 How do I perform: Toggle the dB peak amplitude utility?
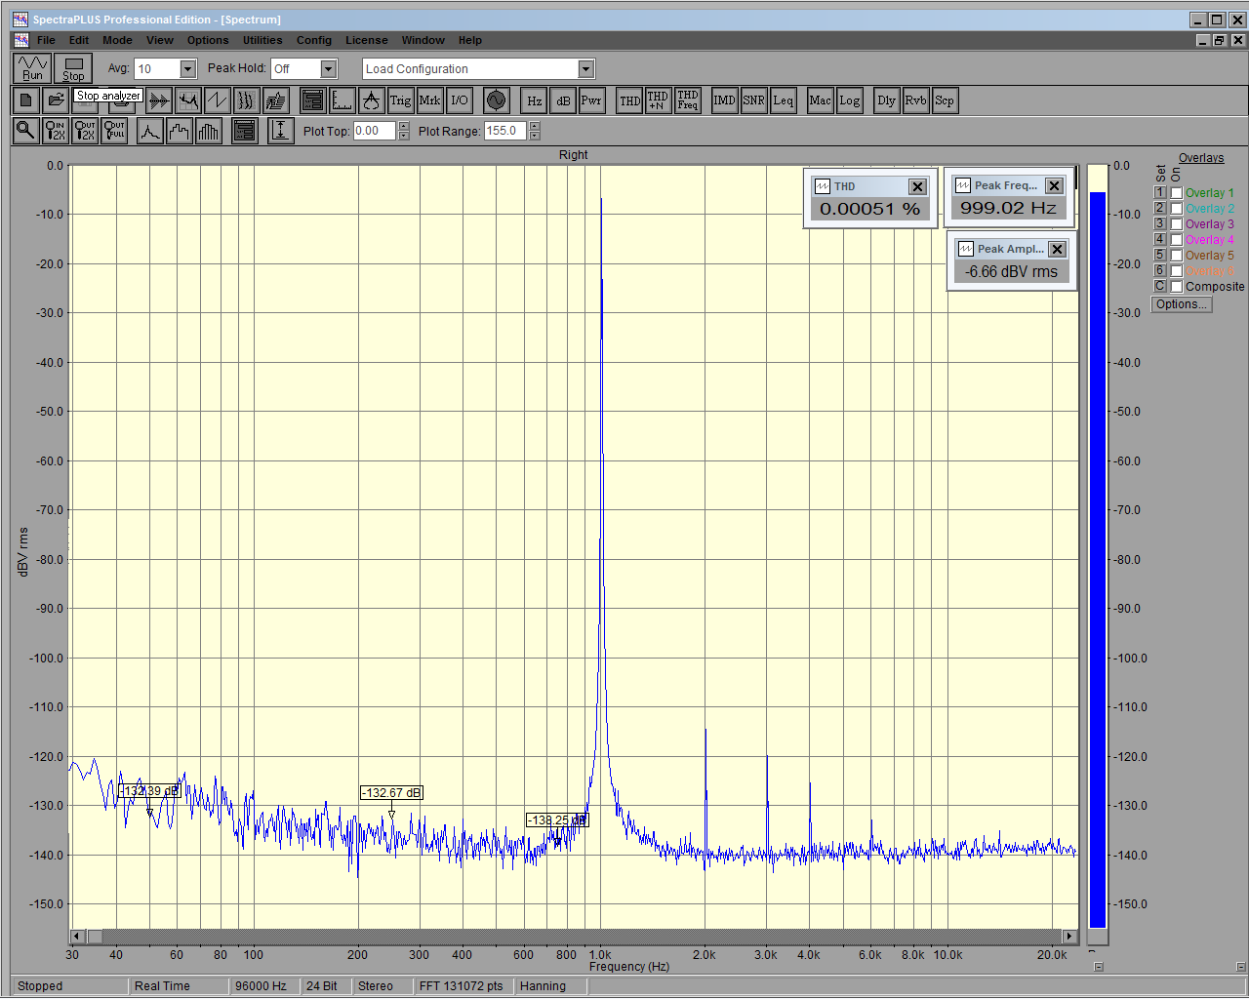tap(563, 100)
